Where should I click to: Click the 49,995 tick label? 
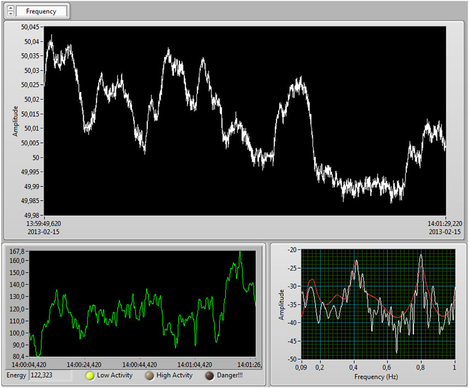coord(30,172)
